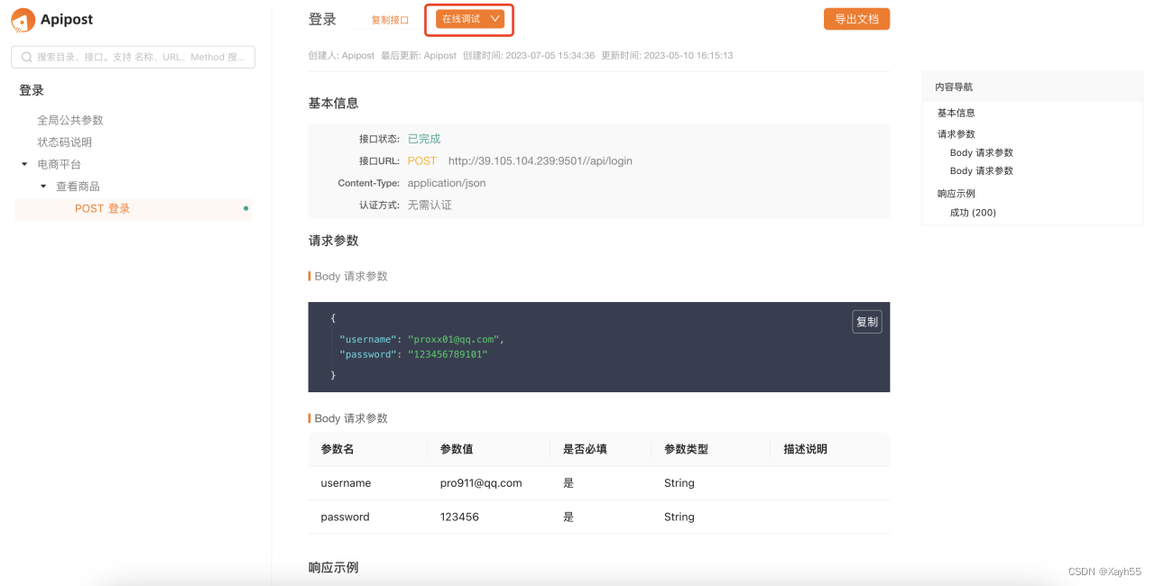
Task: Click the Apipost logo icon
Action: pyautogui.click(x=23, y=19)
